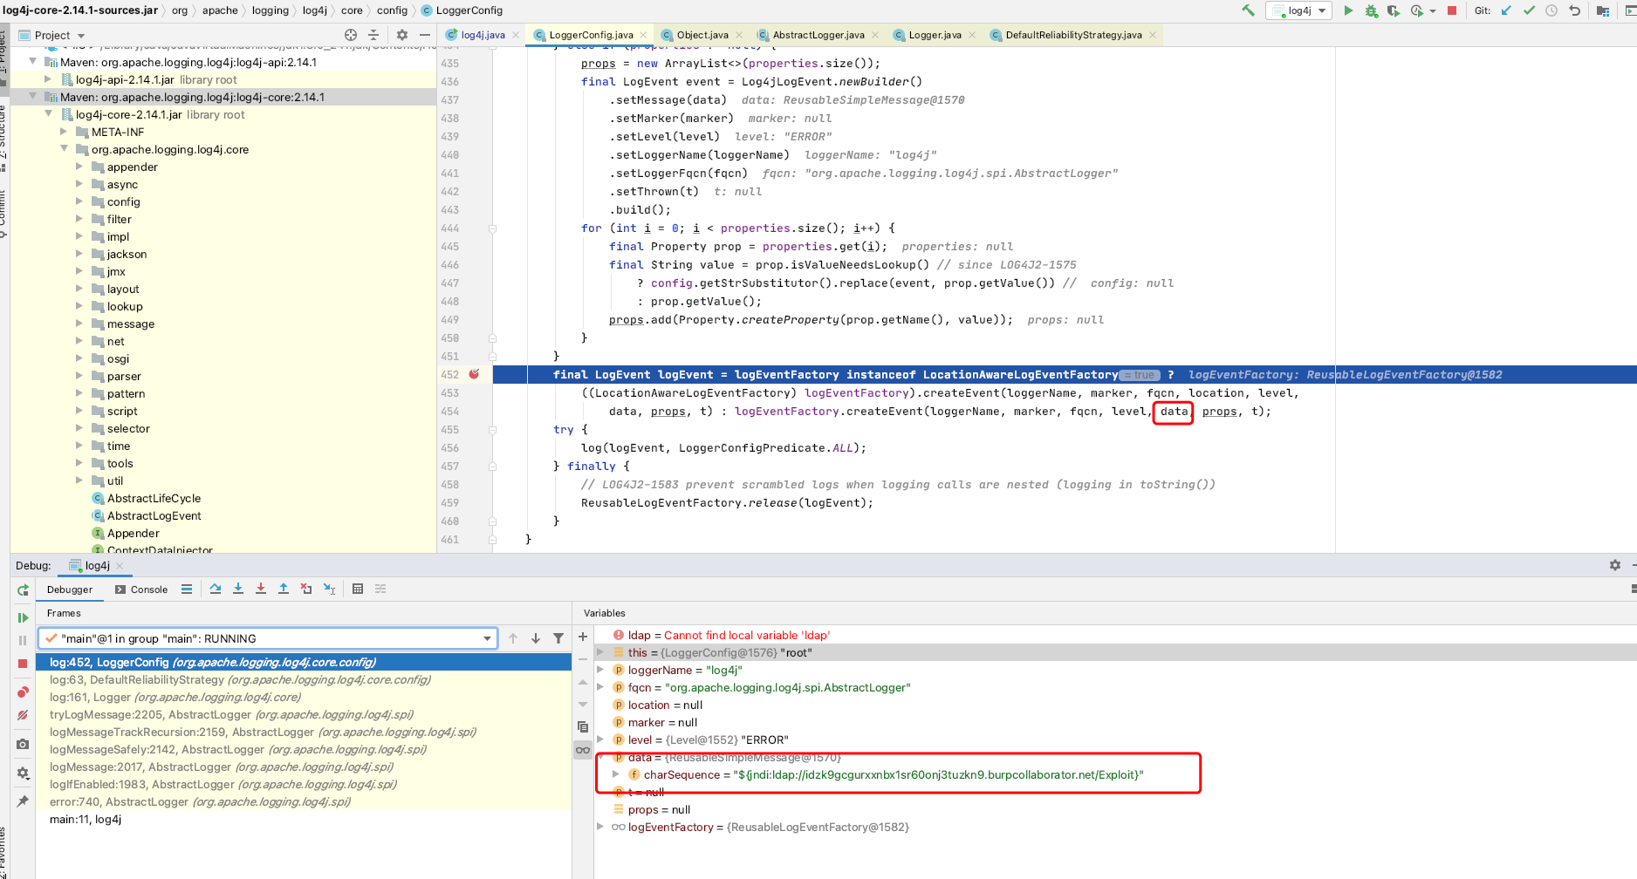
Task: Run to cursor in the debug toolbar
Action: pyautogui.click(x=329, y=589)
